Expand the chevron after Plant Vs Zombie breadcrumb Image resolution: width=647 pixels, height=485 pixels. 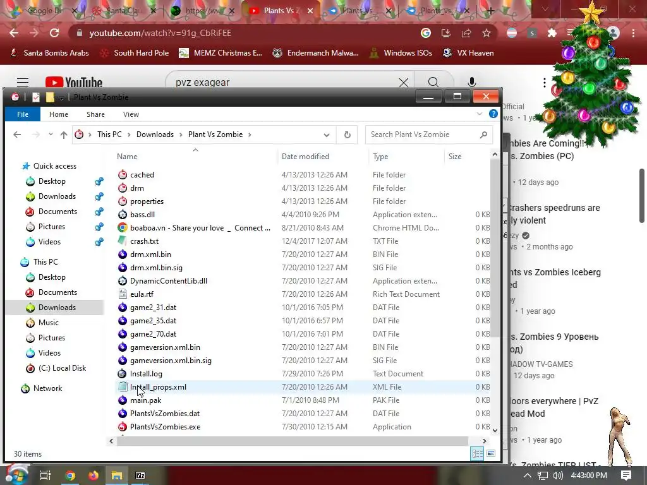coord(250,135)
